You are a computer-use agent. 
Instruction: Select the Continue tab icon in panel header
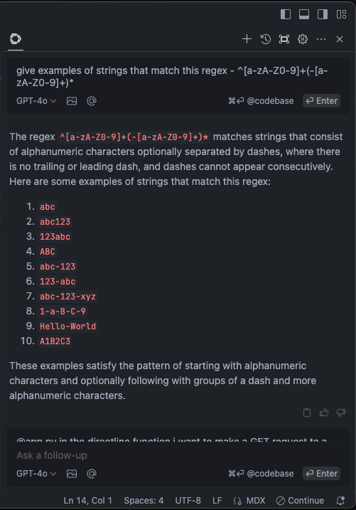coord(15,39)
